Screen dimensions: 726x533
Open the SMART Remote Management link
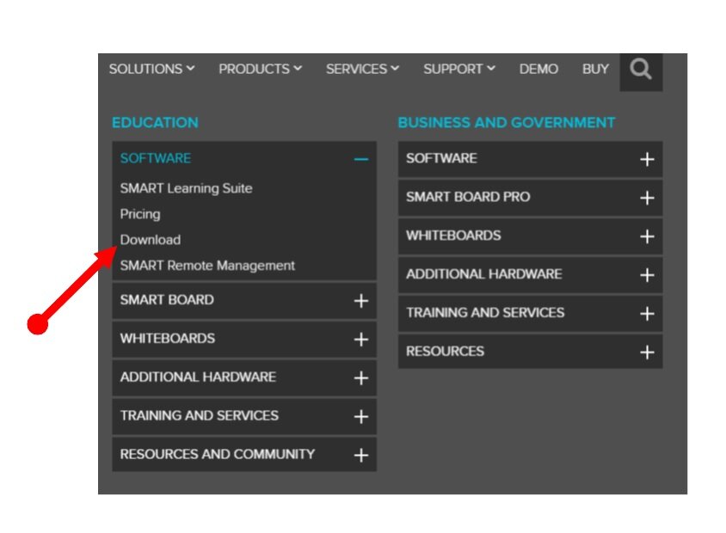coord(207,266)
